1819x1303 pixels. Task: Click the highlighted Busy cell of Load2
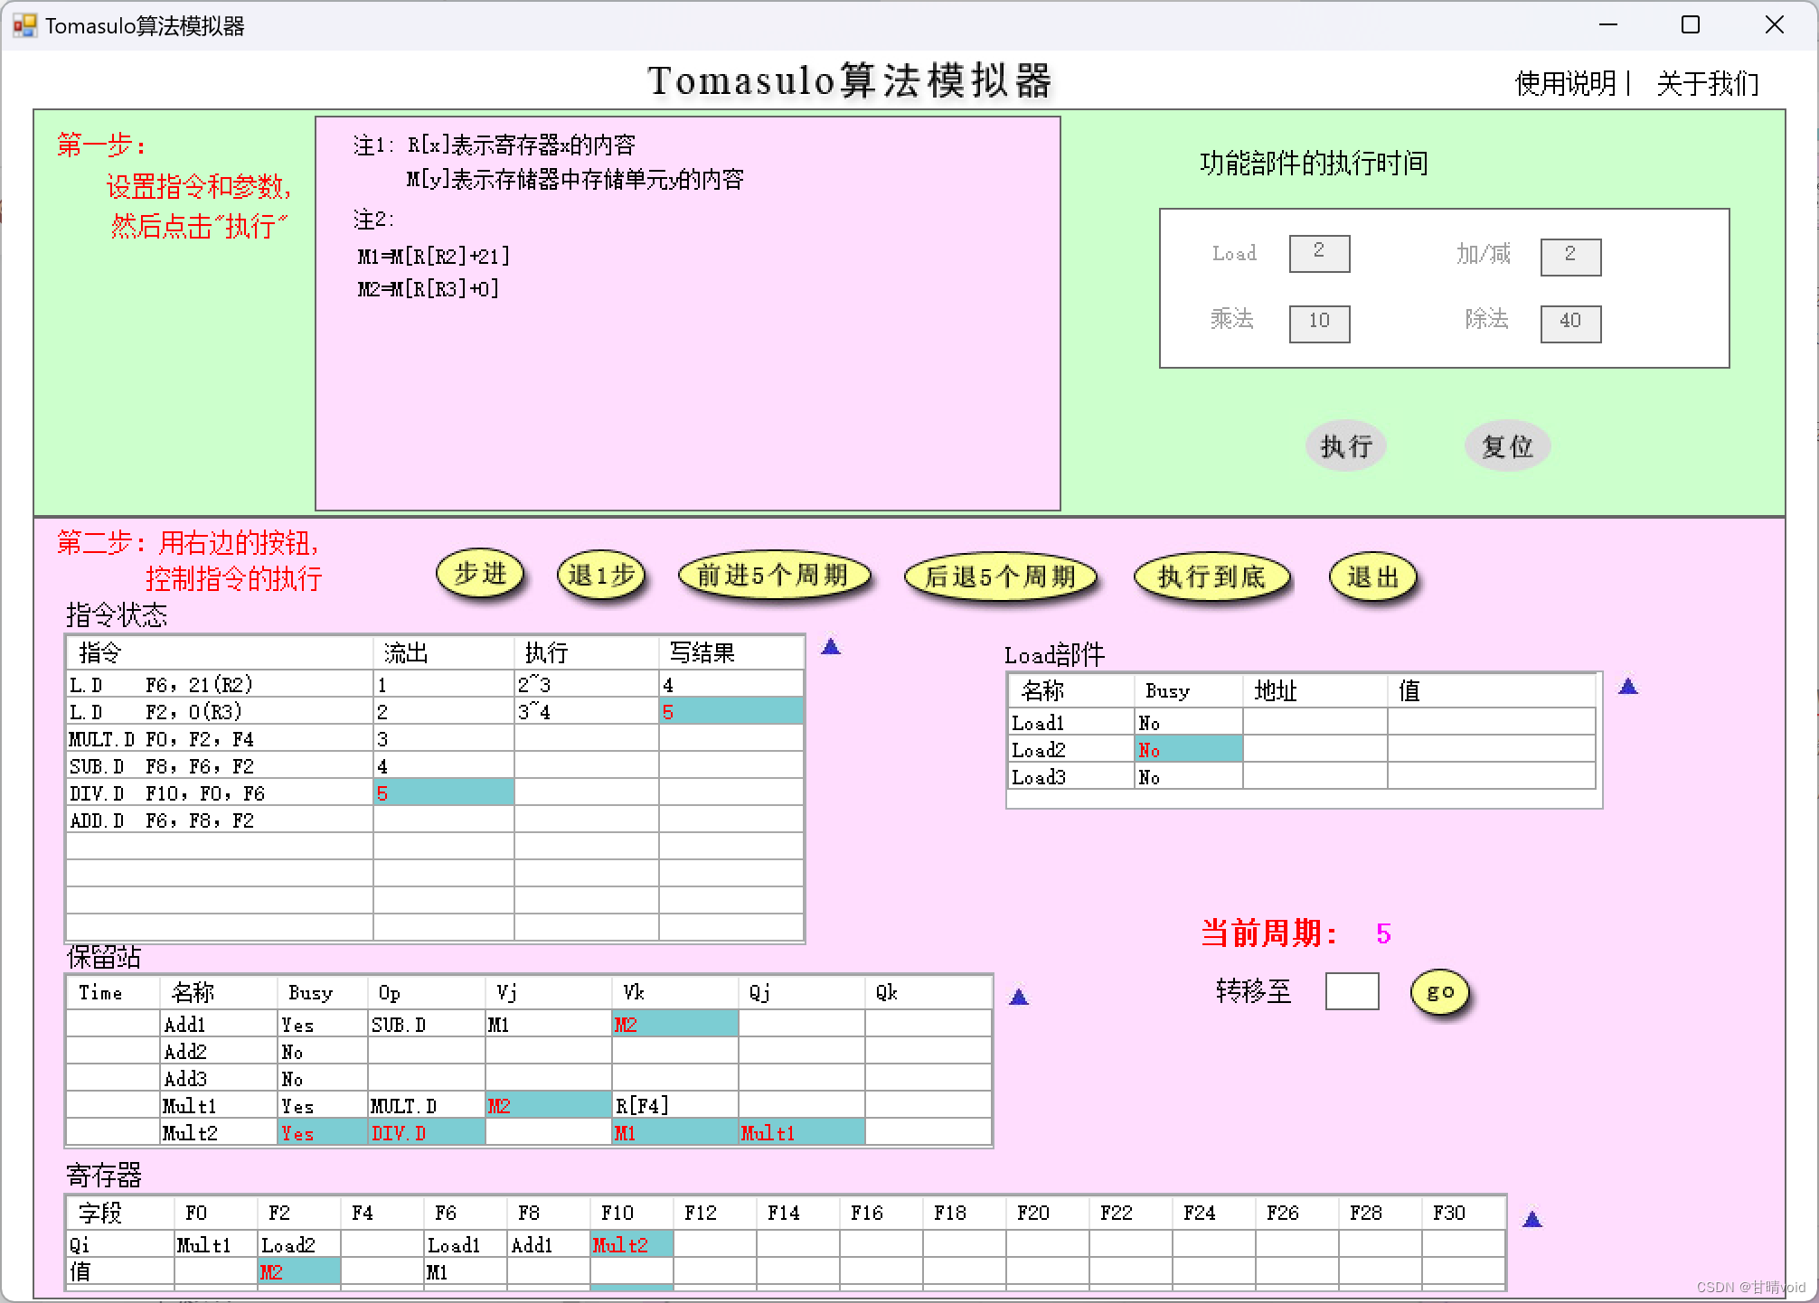[x=1189, y=749]
